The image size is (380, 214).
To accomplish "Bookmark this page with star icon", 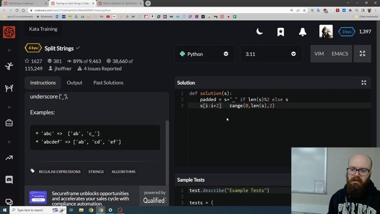I will click(305, 11).
